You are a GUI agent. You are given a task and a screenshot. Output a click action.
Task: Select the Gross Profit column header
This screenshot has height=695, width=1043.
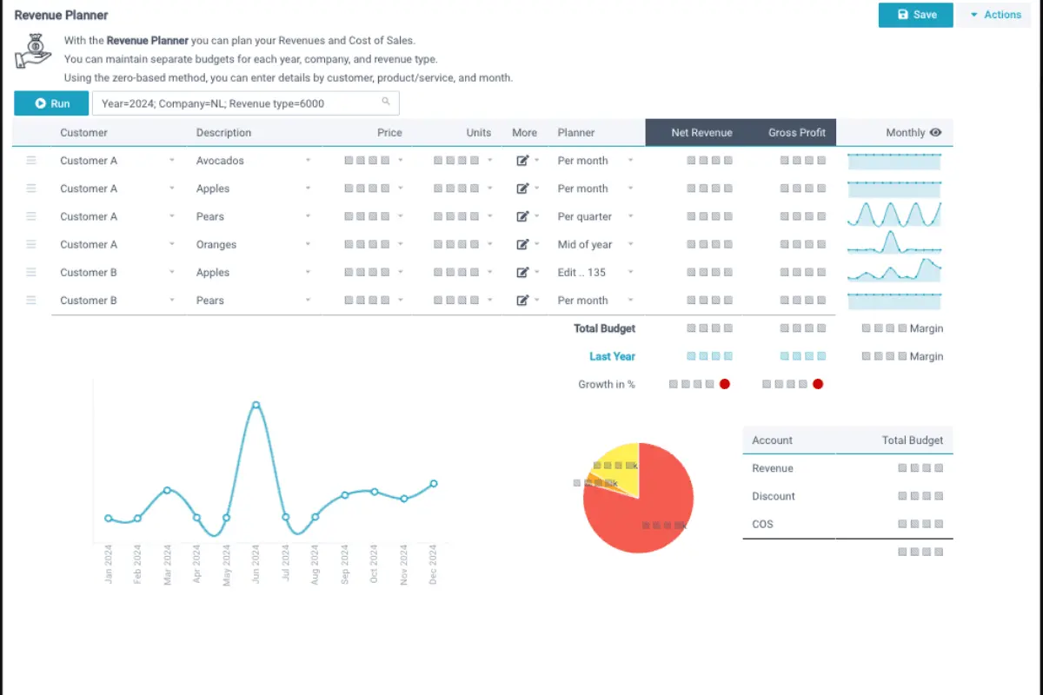click(796, 133)
